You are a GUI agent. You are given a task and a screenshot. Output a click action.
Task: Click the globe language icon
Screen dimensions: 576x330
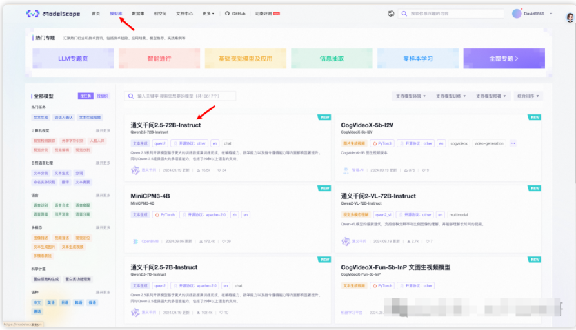391,14
